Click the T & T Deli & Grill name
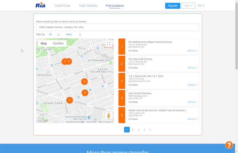The height and width of the screenshot is (153, 238). (x=146, y=76)
